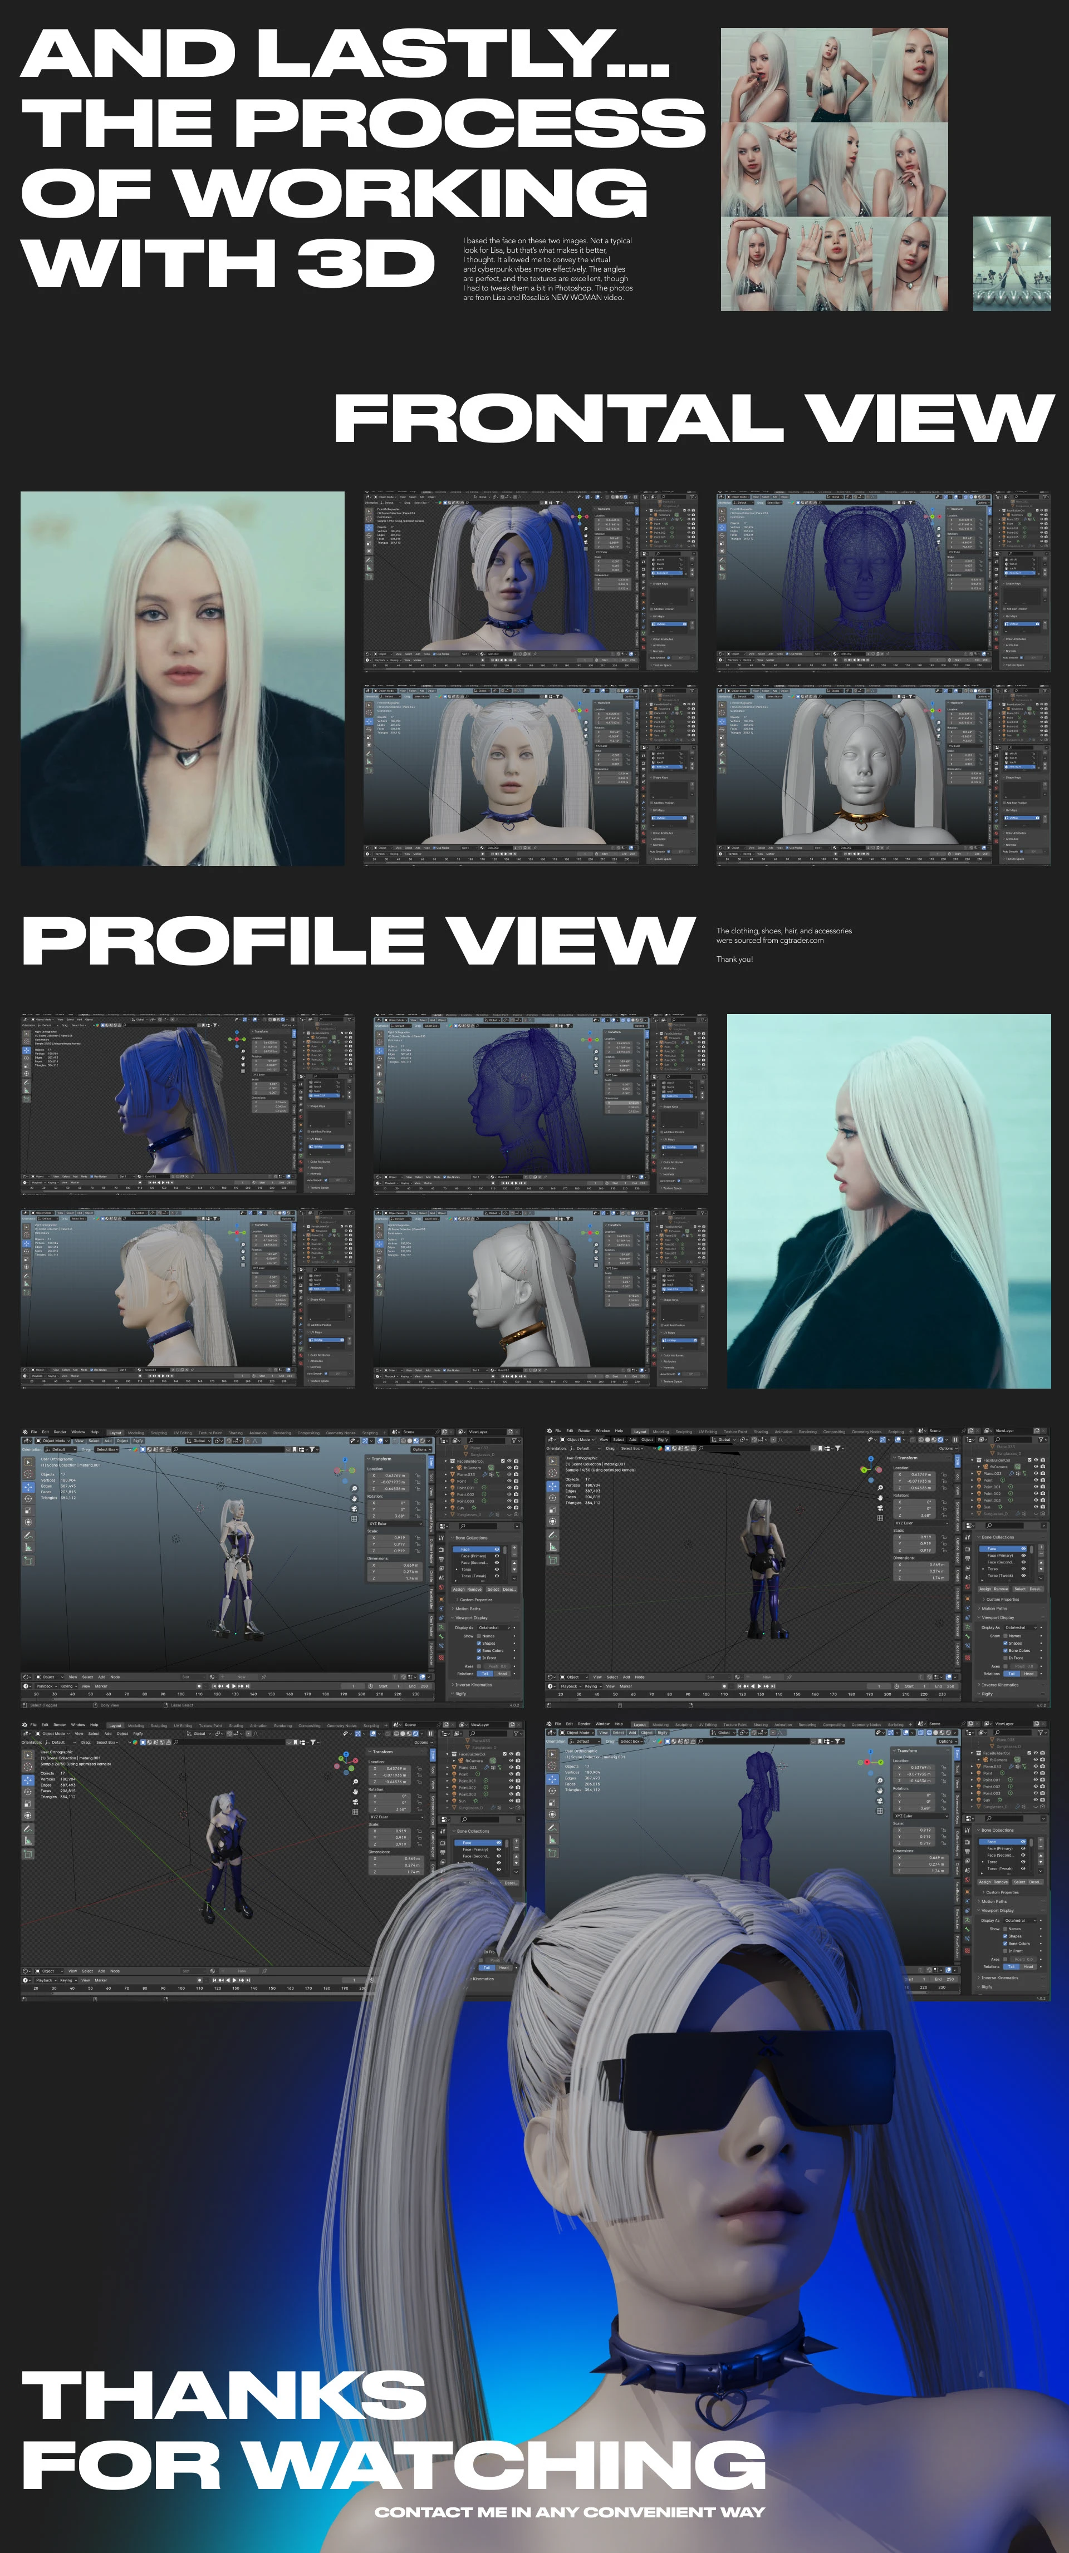Viewport: 1069px width, 2553px height.
Task: Click Measure tool in back-view full-body Blender window
Action: pos(552,1547)
